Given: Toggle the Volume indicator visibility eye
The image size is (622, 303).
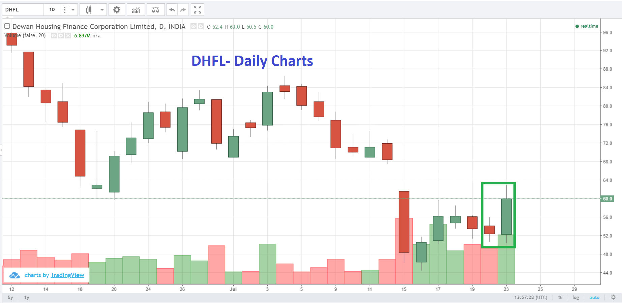Looking at the screenshot, I should (x=54, y=36).
